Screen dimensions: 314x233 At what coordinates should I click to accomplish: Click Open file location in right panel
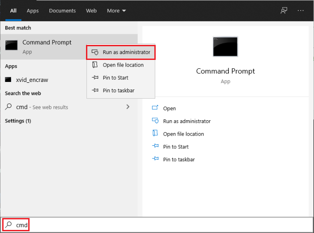(183, 134)
